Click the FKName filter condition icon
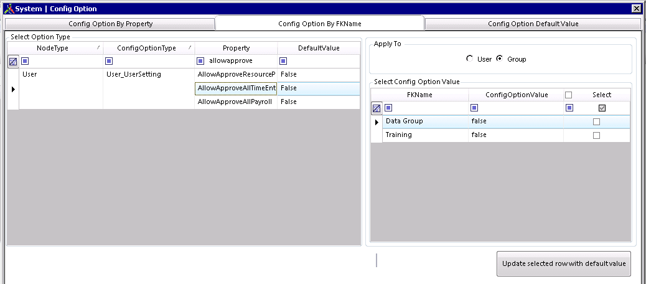This screenshot has height=284, width=646. pos(389,108)
